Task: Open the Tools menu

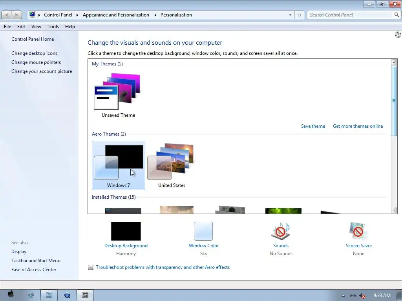Action: click(x=53, y=27)
